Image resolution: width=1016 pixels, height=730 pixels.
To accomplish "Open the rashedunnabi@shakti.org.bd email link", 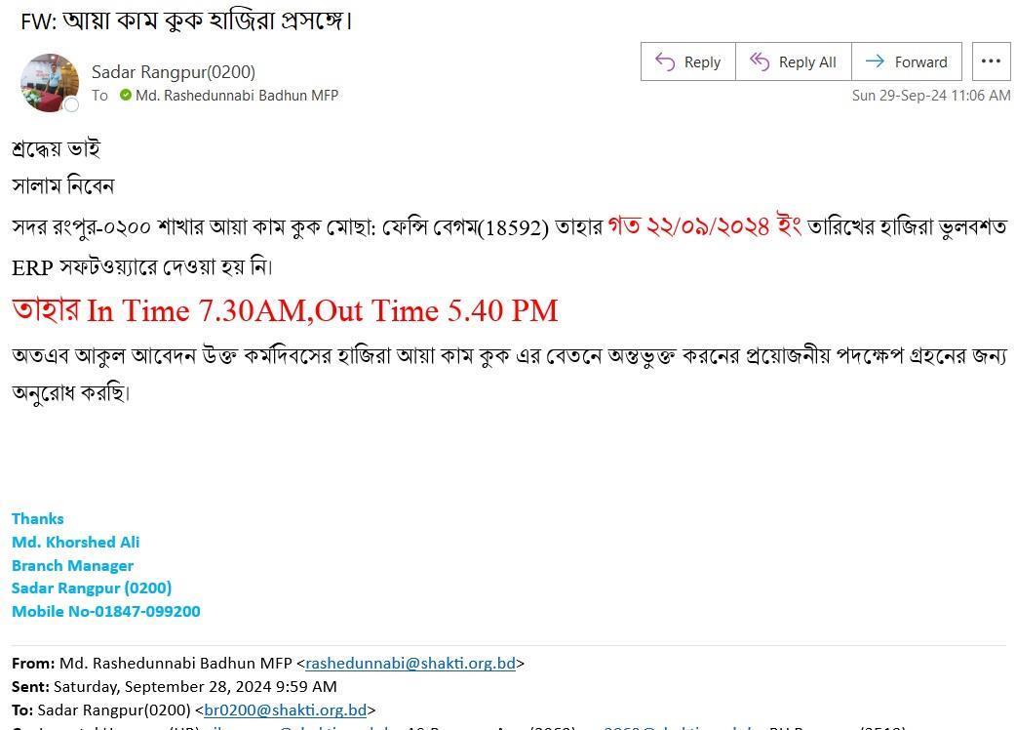I will click(410, 664).
